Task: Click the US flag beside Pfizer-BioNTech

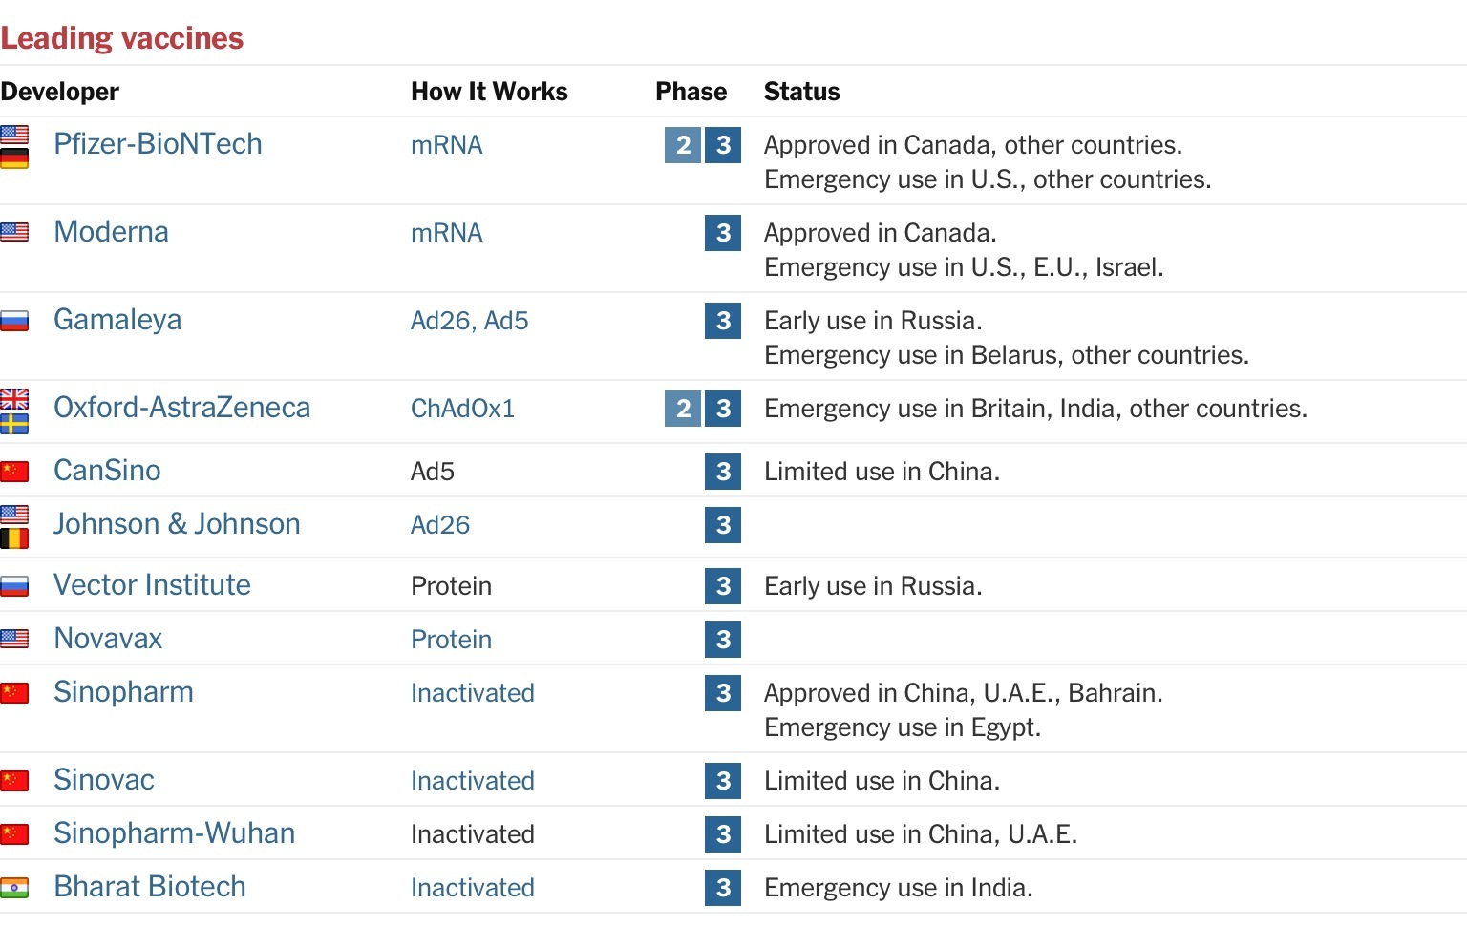Action: point(14,134)
